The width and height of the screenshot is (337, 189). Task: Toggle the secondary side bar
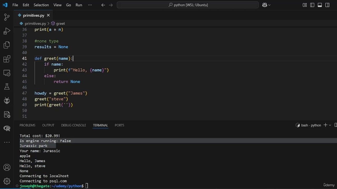(x=327, y=5)
